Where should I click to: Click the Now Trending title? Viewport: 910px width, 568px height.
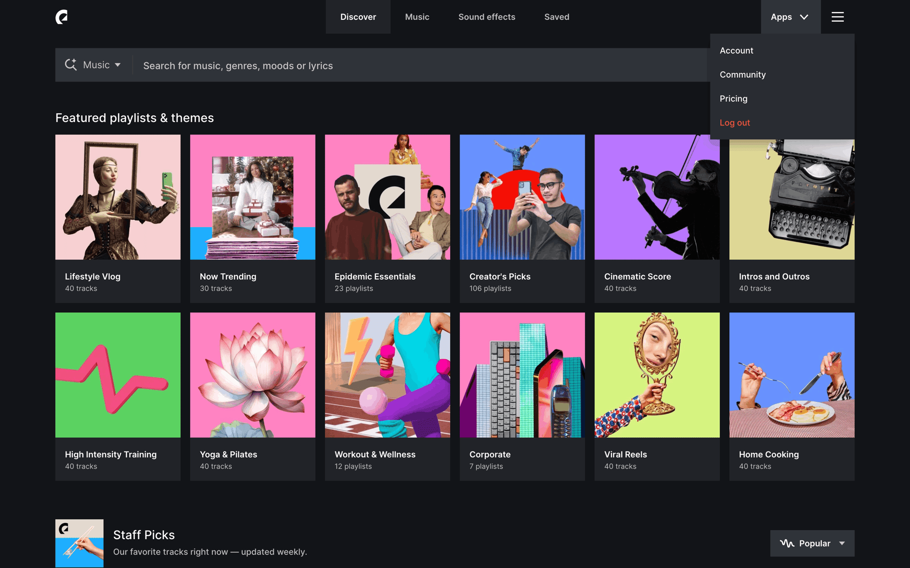pyautogui.click(x=228, y=276)
